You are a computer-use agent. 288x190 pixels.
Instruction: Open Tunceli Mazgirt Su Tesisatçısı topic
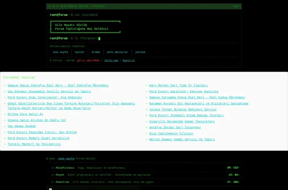point(34,144)
